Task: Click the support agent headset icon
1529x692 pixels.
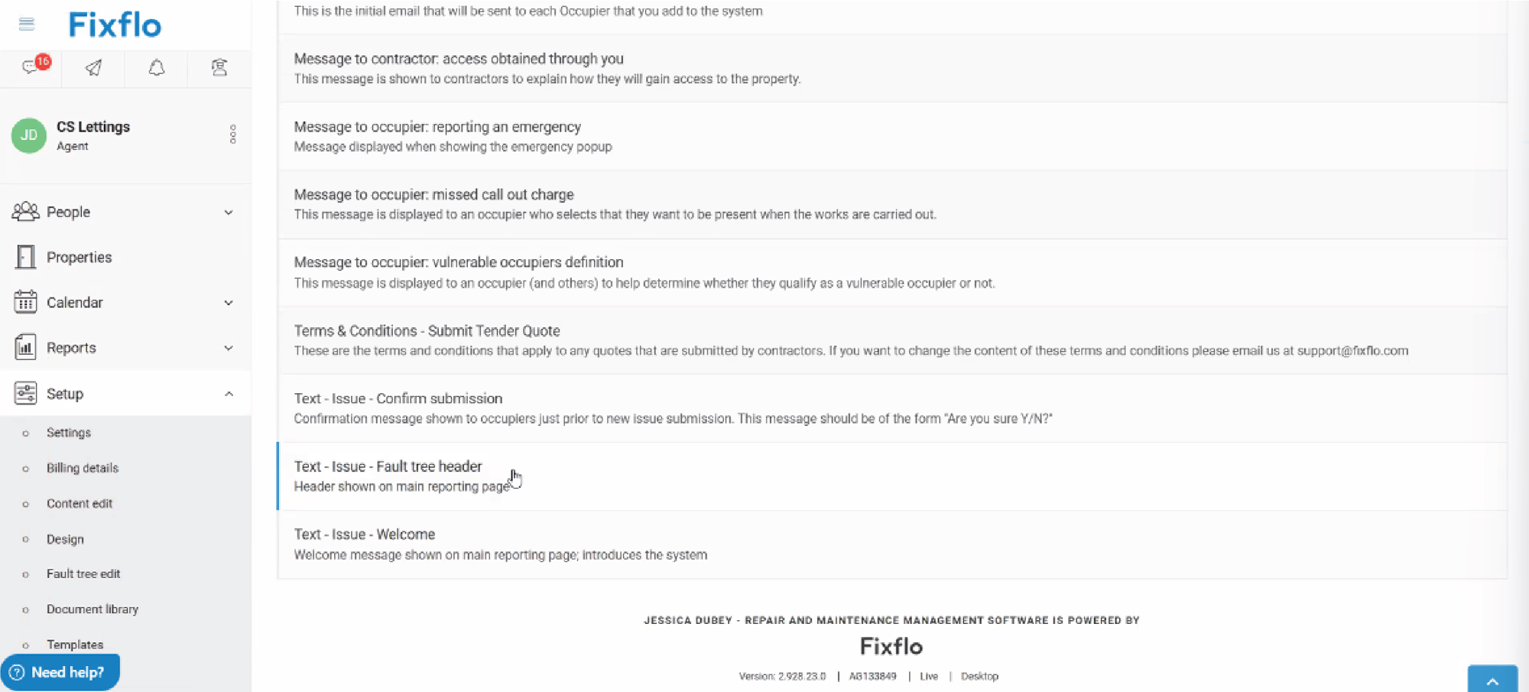Action: coord(219,68)
